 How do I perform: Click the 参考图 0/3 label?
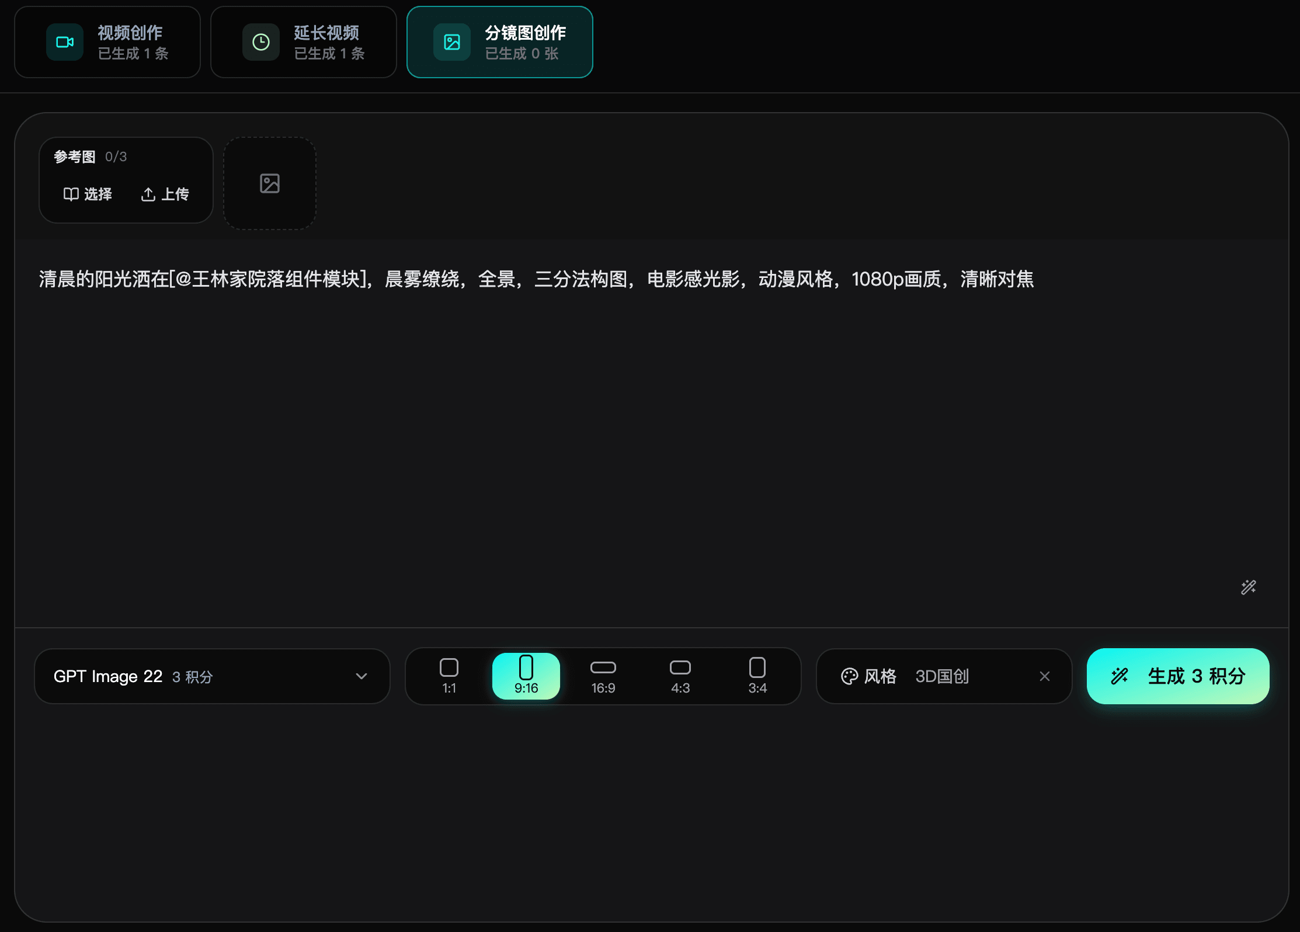91,157
